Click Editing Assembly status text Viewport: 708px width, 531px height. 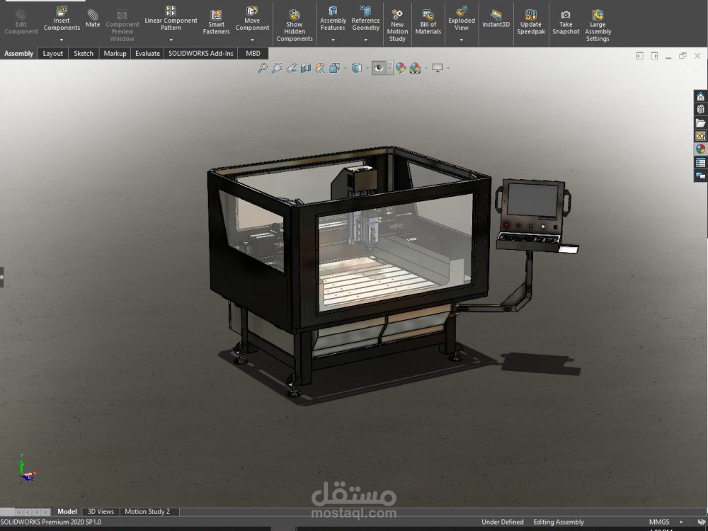[559, 522]
